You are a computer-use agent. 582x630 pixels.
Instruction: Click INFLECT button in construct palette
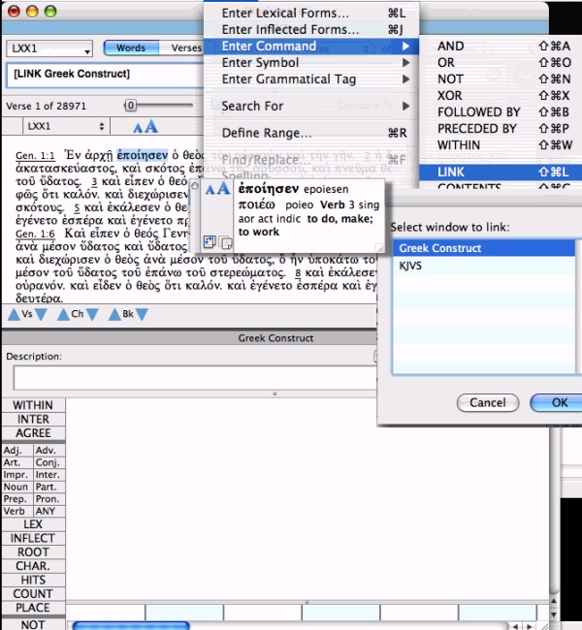click(x=33, y=538)
